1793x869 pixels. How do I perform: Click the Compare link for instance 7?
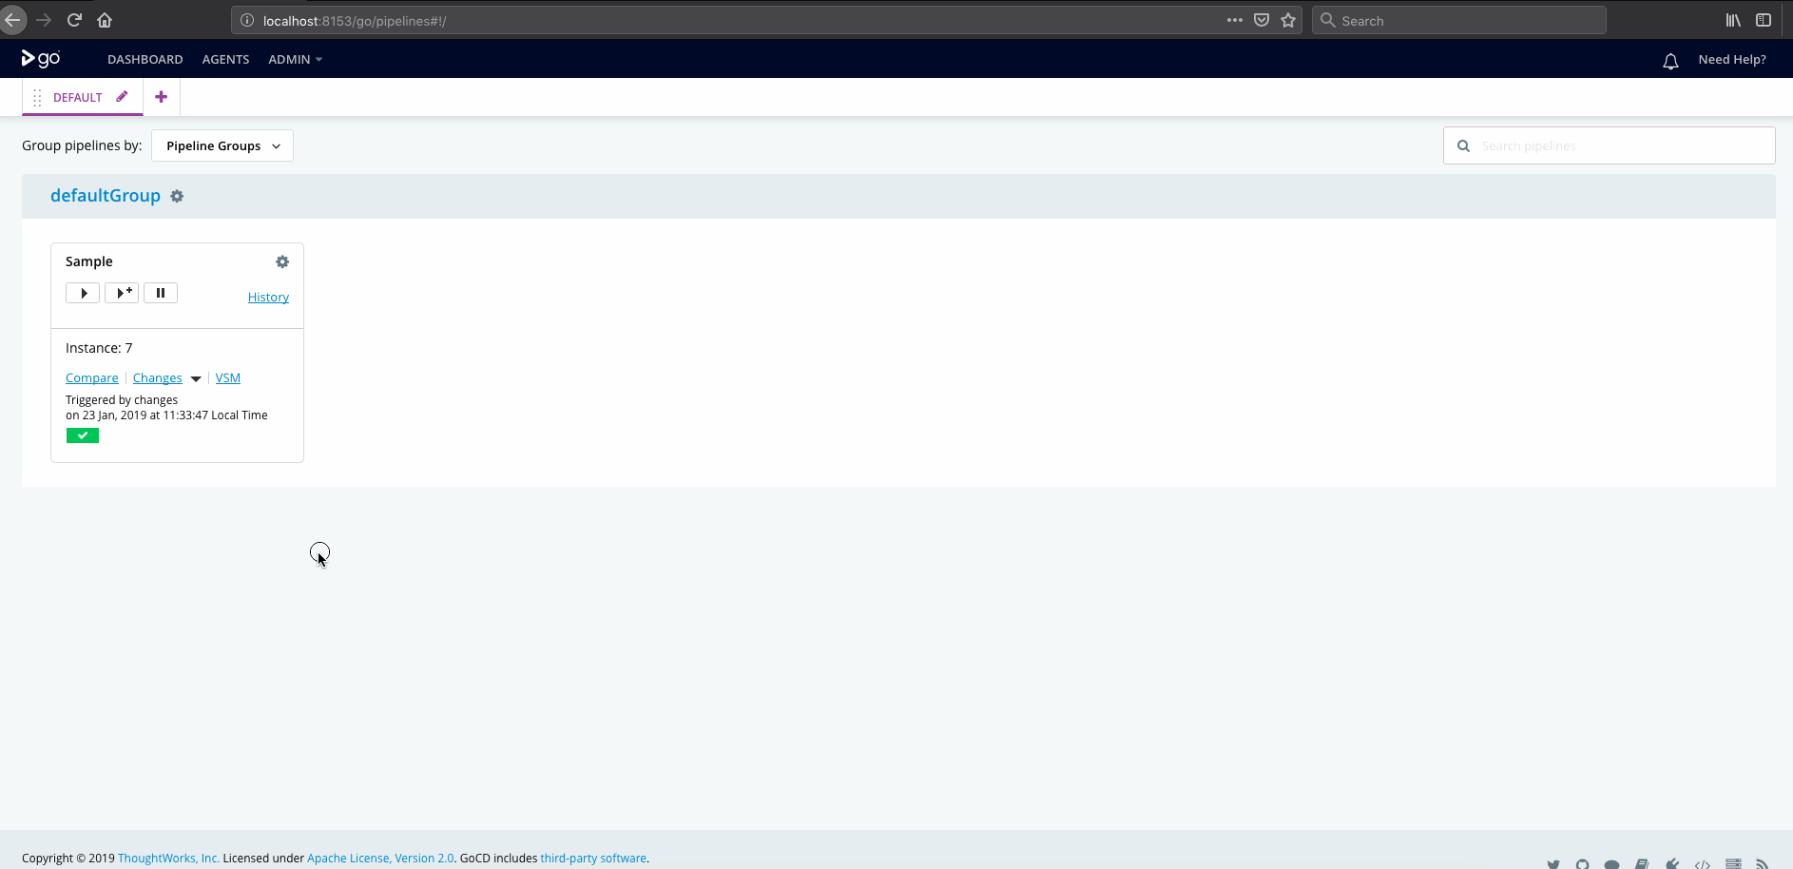(92, 377)
